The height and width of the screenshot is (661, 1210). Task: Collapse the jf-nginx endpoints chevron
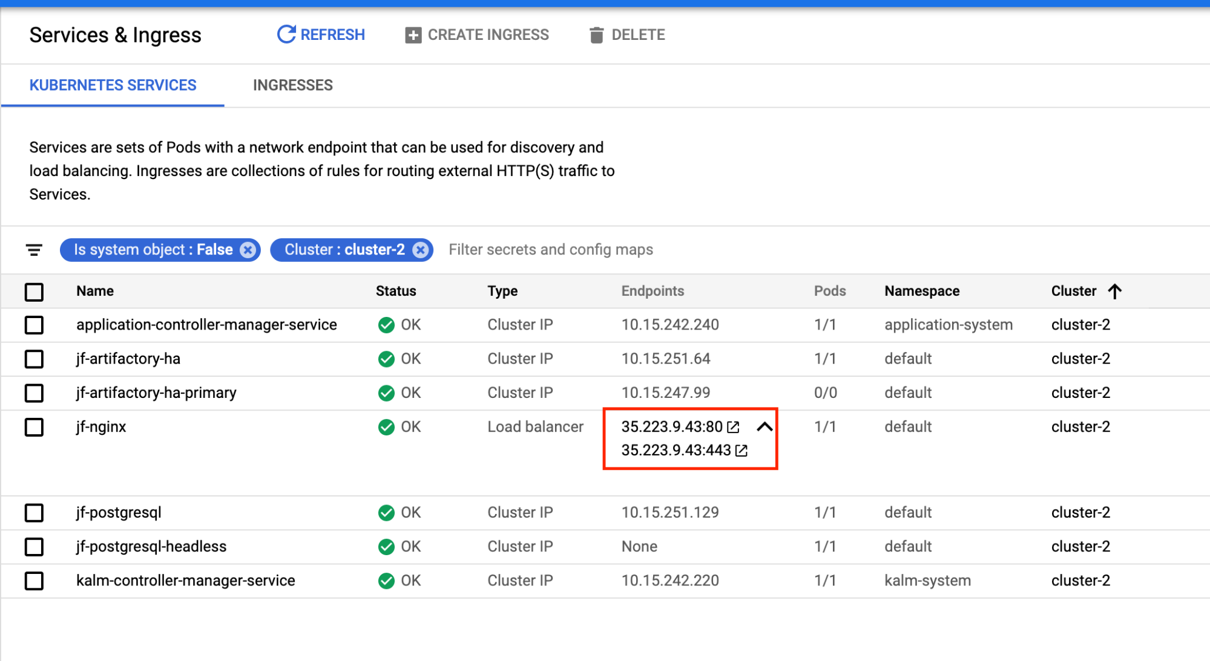(x=764, y=427)
